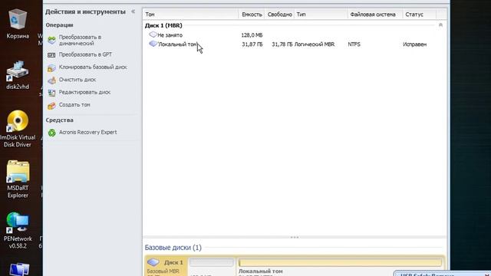Open MSDaRT Explorer desktop icon
The height and width of the screenshot is (276, 491).
pos(18,179)
